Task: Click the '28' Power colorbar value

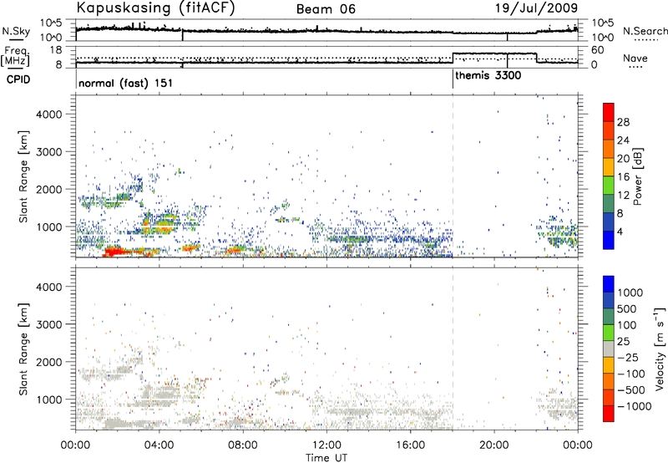Action: coord(623,122)
